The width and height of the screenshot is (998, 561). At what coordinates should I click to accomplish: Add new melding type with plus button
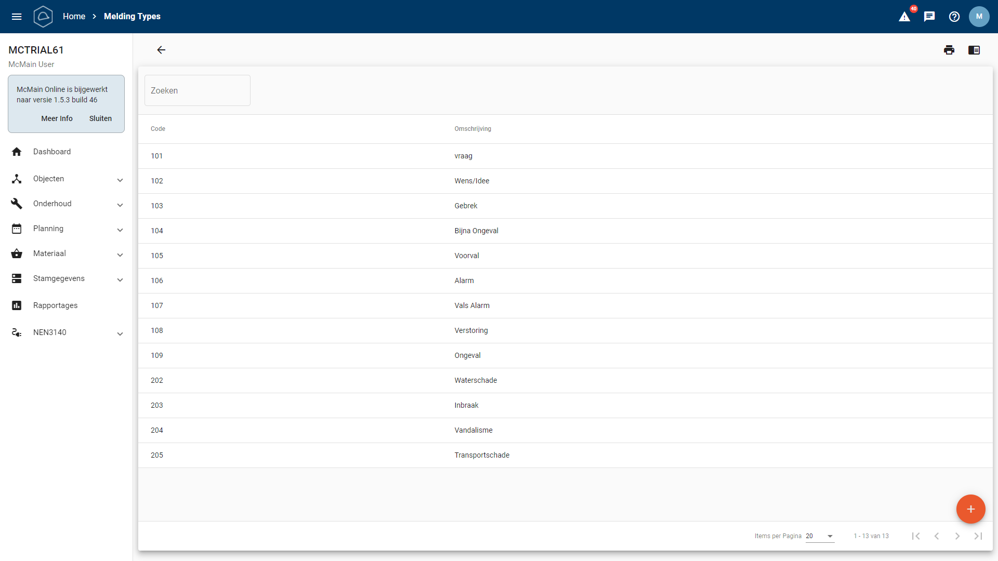click(970, 509)
